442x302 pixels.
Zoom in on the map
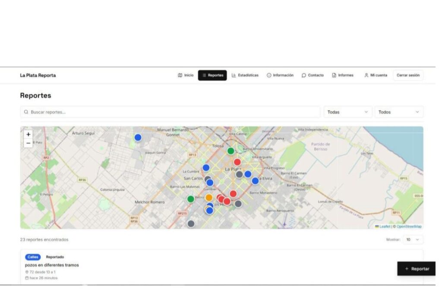tap(28, 134)
